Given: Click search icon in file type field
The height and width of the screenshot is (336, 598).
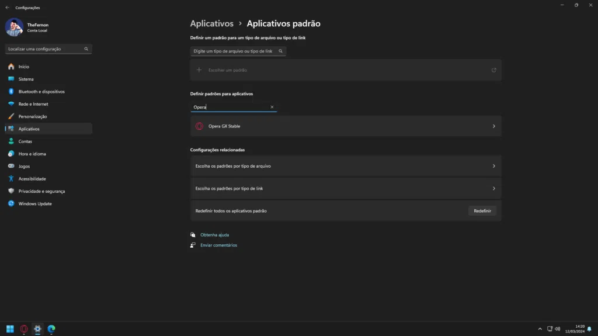Looking at the screenshot, I should pyautogui.click(x=281, y=51).
